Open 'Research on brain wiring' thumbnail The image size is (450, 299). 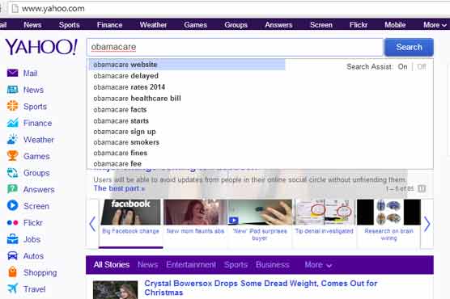(388, 213)
